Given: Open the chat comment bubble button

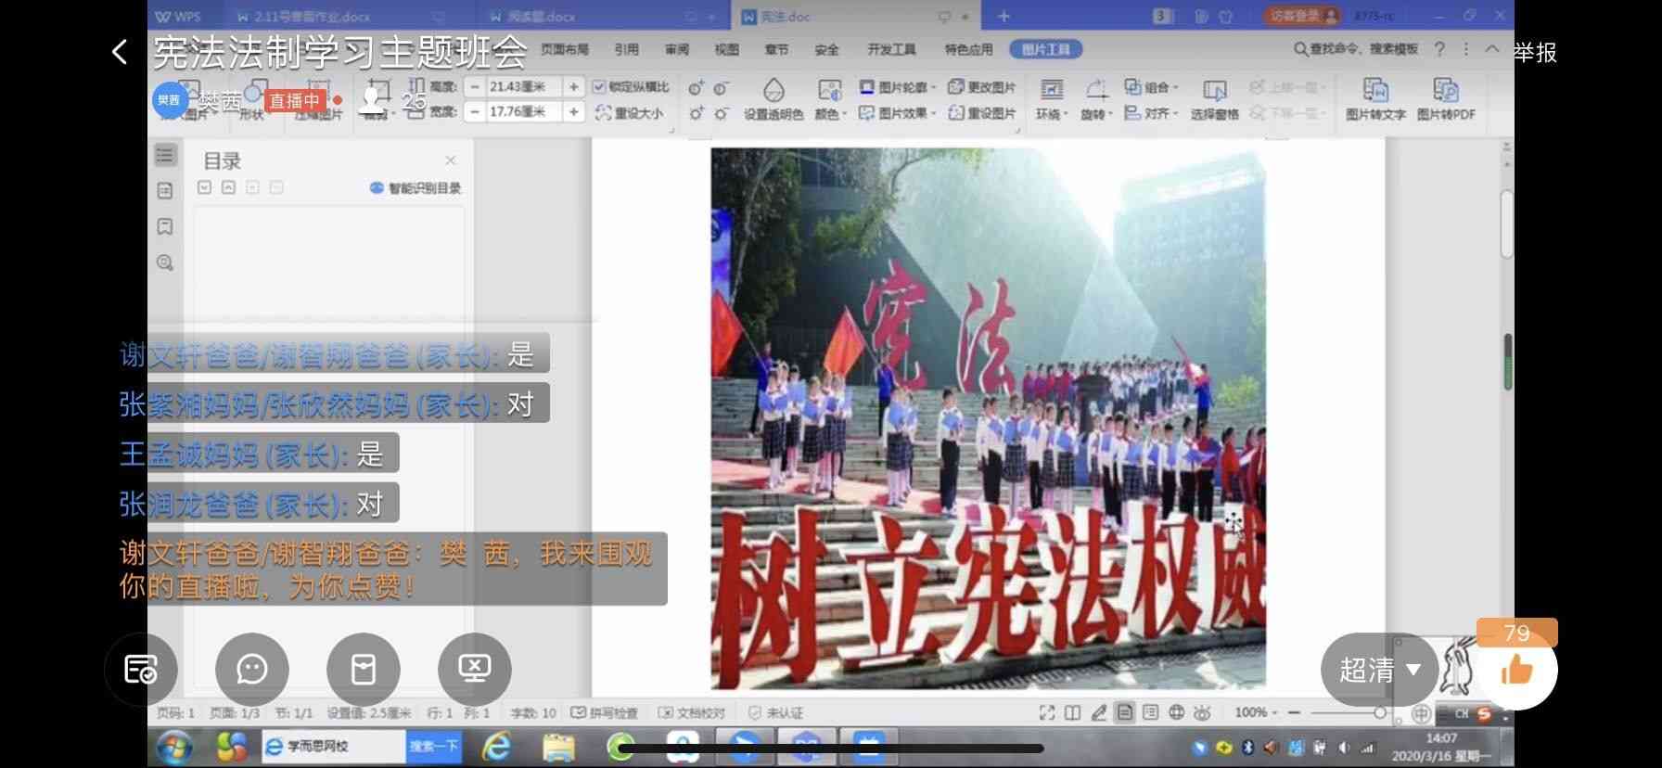Looking at the screenshot, I should [x=251, y=669].
